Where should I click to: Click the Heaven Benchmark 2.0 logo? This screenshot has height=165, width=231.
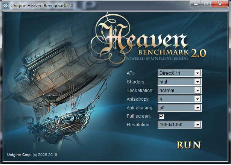point(147,39)
